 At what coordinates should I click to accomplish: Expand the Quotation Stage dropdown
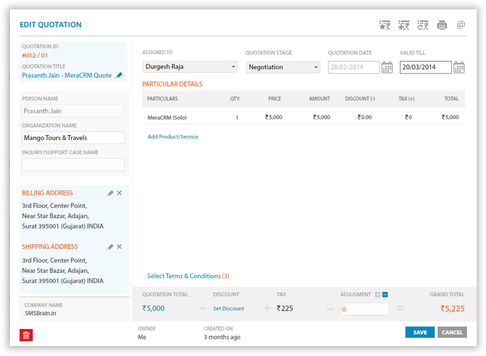(283, 67)
